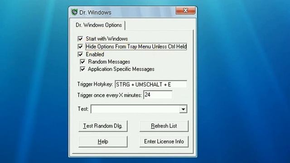The height and width of the screenshot is (163, 290).
Task: Click the Dr. Windows title bar icon
Action: (x=74, y=12)
